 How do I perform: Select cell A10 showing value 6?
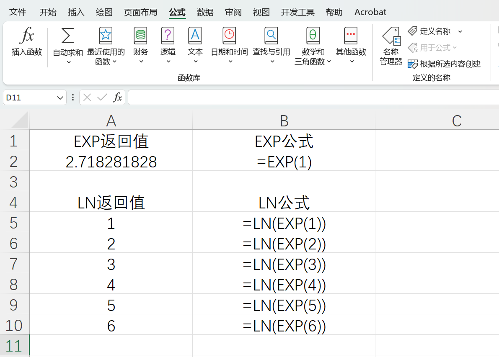click(111, 325)
